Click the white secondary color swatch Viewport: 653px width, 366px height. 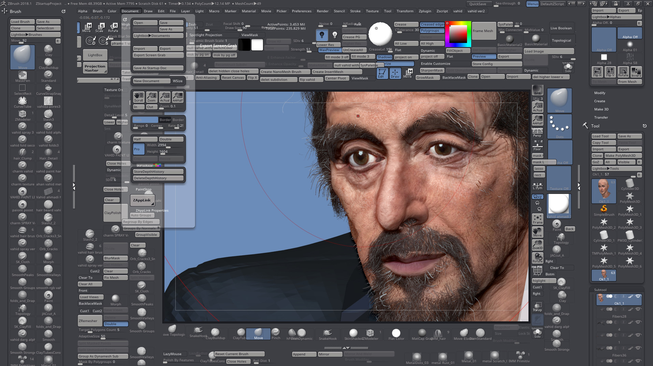257,45
